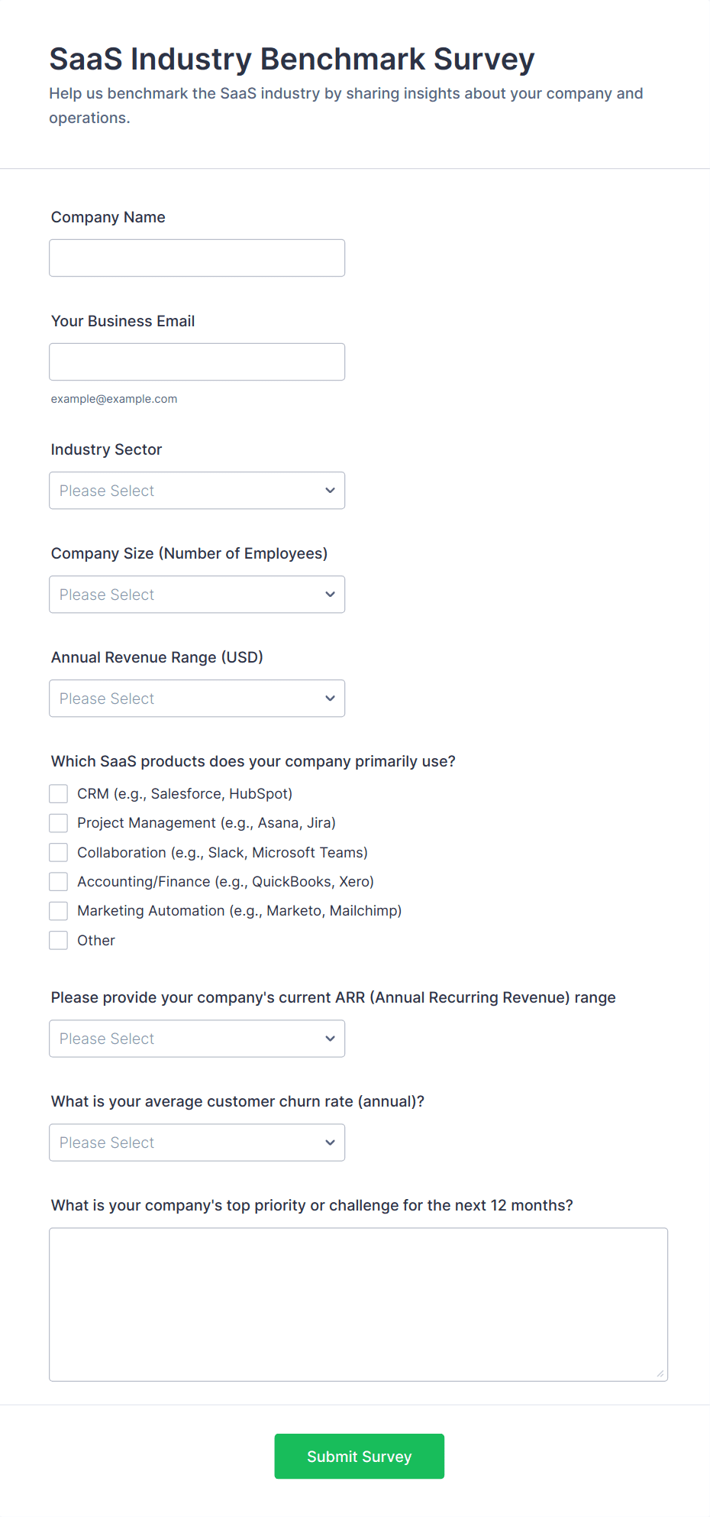Open the current ARR range dropdown
The width and height of the screenshot is (710, 1517).
197,1039
